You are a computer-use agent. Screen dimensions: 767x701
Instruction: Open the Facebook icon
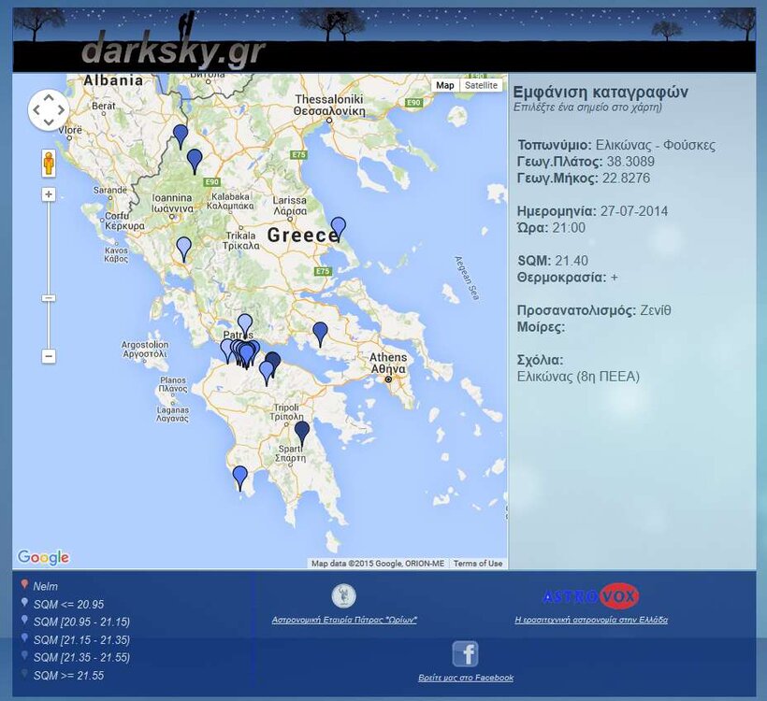[x=465, y=653]
